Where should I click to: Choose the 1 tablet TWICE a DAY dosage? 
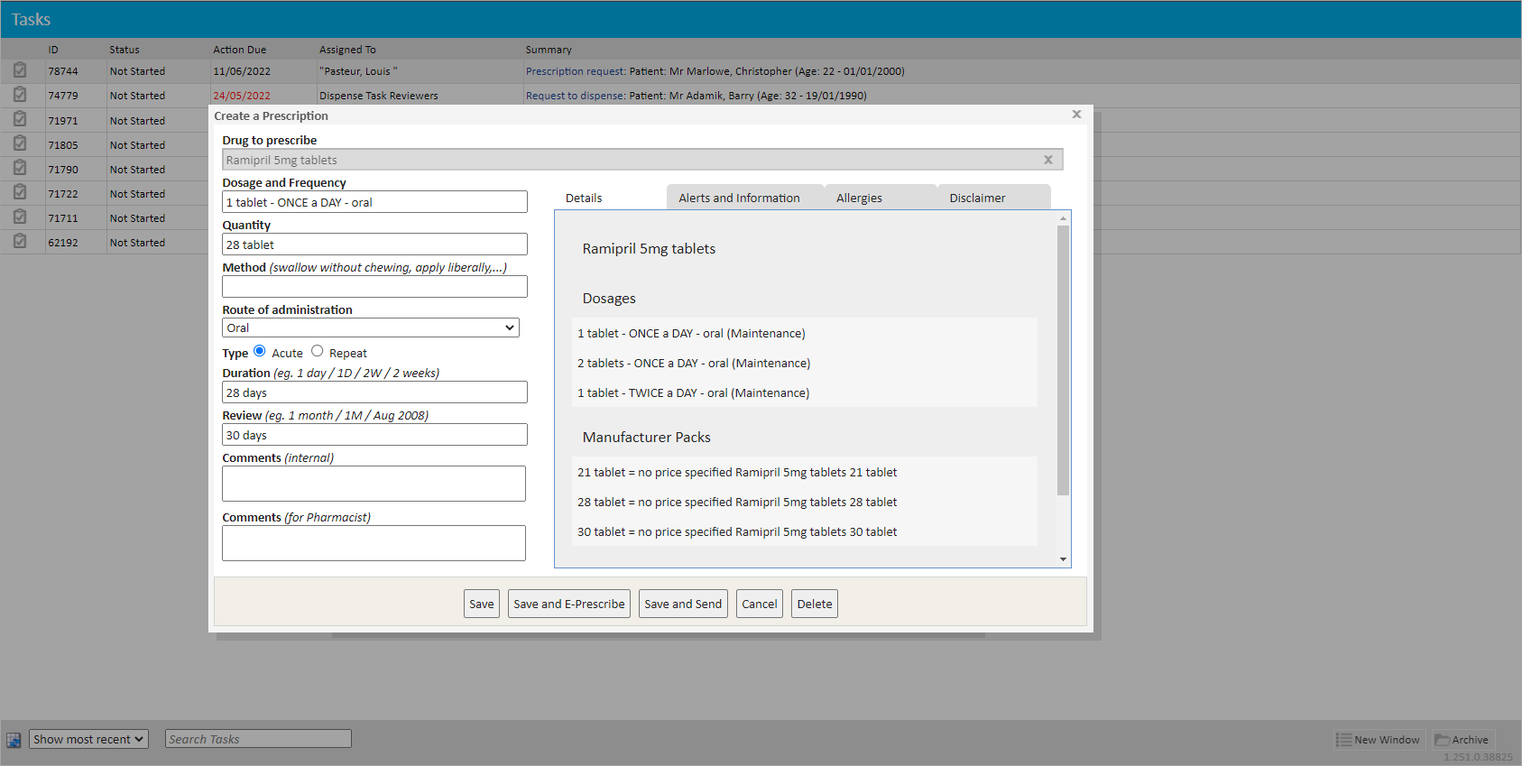693,393
